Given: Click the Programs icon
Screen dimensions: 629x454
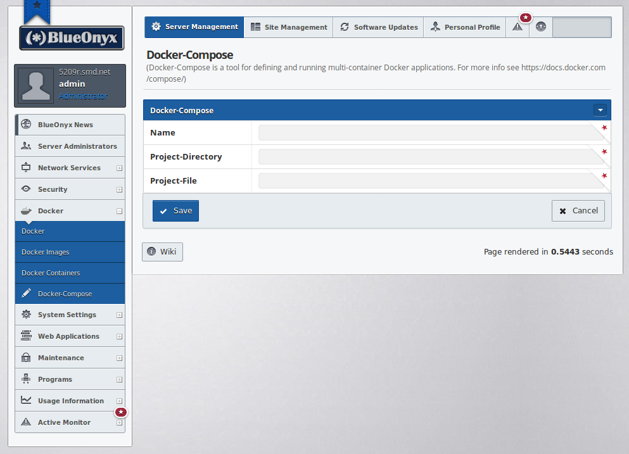Looking at the screenshot, I should coord(26,379).
